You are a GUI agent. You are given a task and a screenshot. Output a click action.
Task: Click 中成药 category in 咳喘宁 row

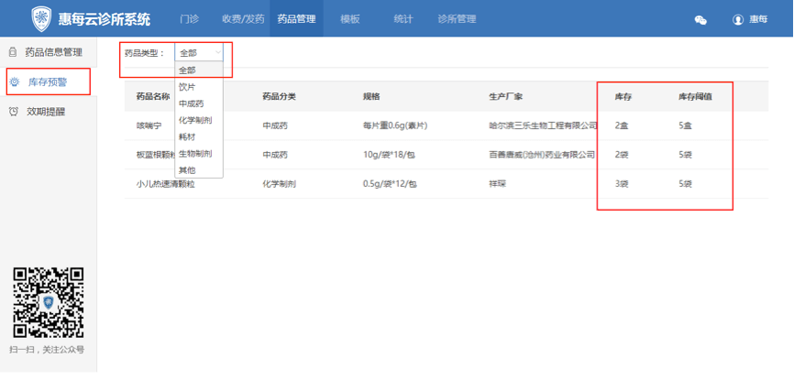tap(275, 126)
